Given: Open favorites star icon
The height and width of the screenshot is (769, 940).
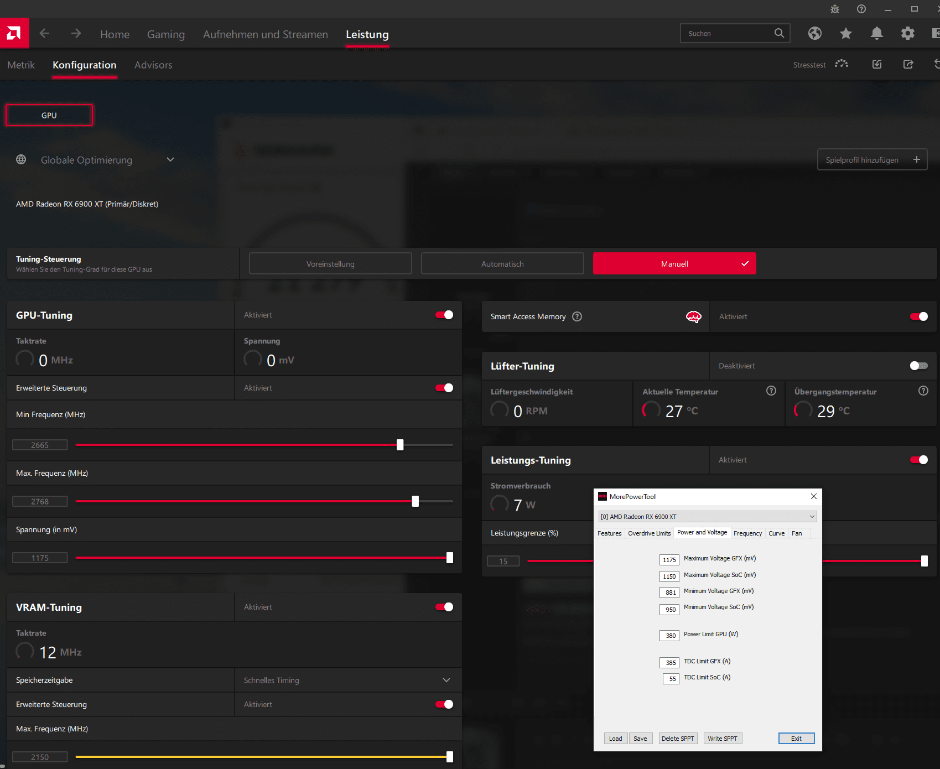Looking at the screenshot, I should (x=845, y=33).
